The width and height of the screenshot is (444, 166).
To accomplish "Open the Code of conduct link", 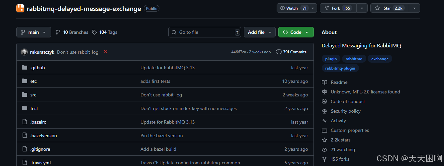I will [x=343, y=101].
